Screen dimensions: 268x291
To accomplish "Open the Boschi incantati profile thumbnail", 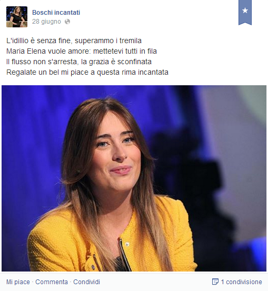I will [x=17, y=17].
